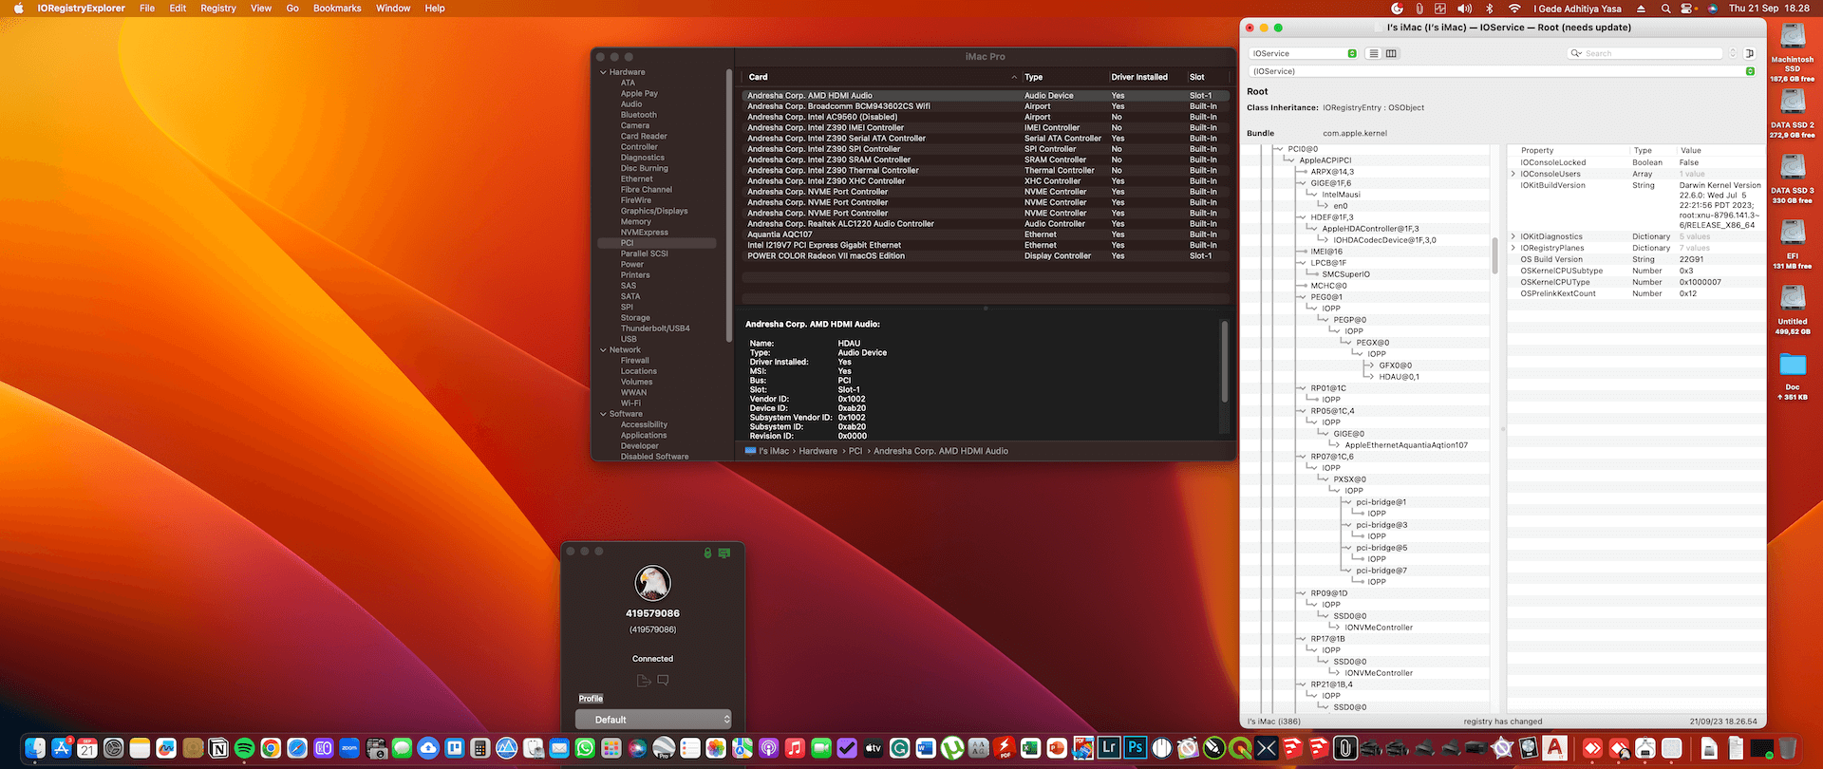Collapse the GIGE@1F,6 node
Screen dimensions: 1823x769
point(1303,183)
